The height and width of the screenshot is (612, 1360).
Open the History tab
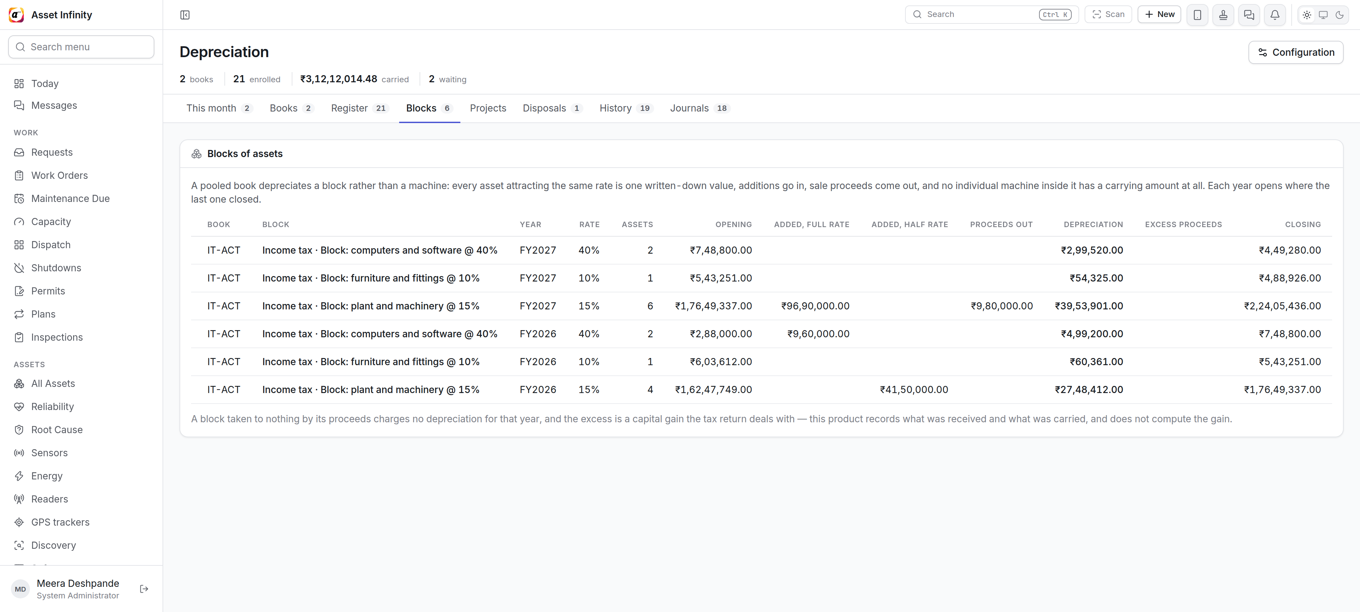627,108
